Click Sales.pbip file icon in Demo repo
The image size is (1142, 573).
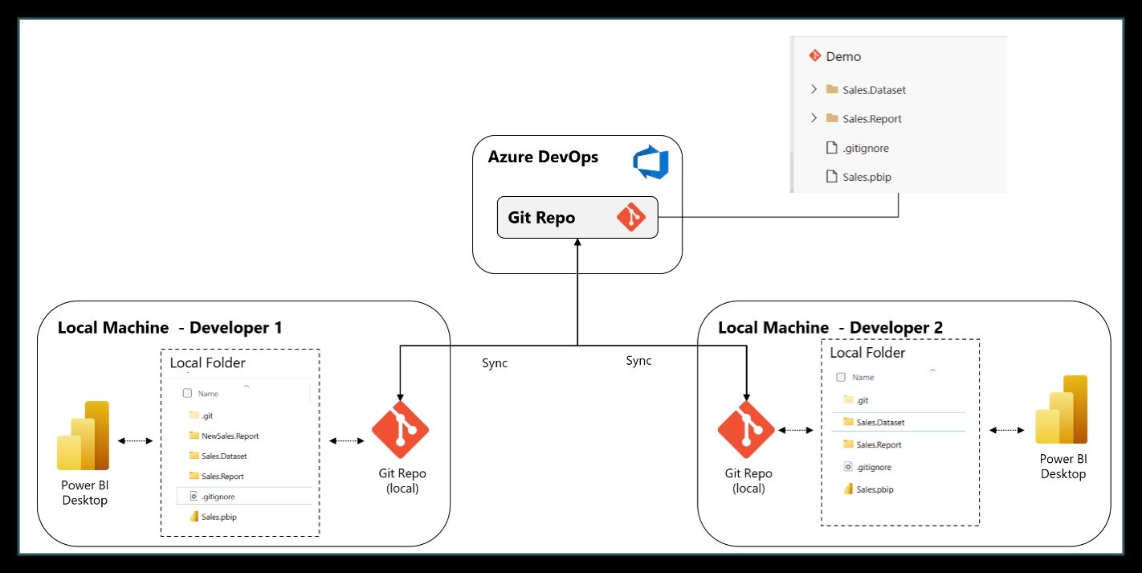[x=832, y=177]
